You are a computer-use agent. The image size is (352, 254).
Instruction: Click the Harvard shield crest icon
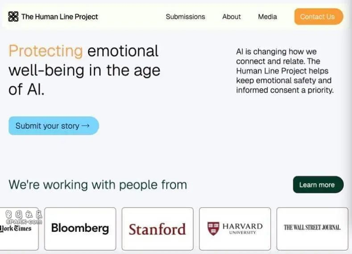(x=213, y=229)
